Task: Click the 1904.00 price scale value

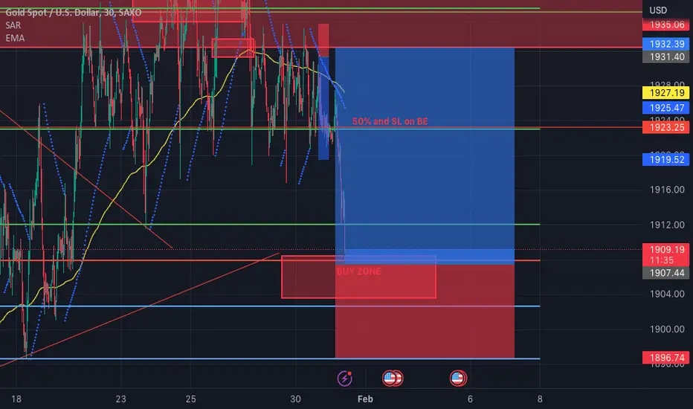Action: (666, 294)
